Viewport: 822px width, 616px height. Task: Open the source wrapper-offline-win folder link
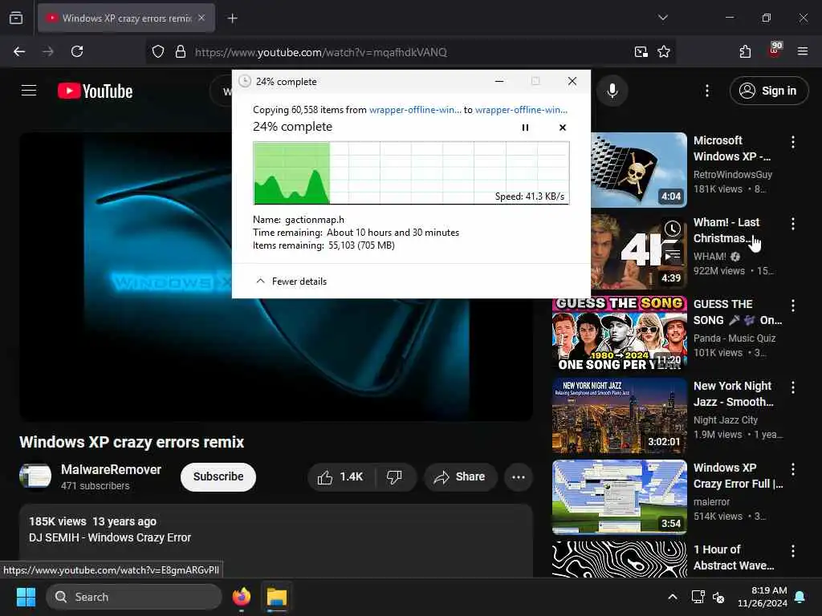coord(415,109)
